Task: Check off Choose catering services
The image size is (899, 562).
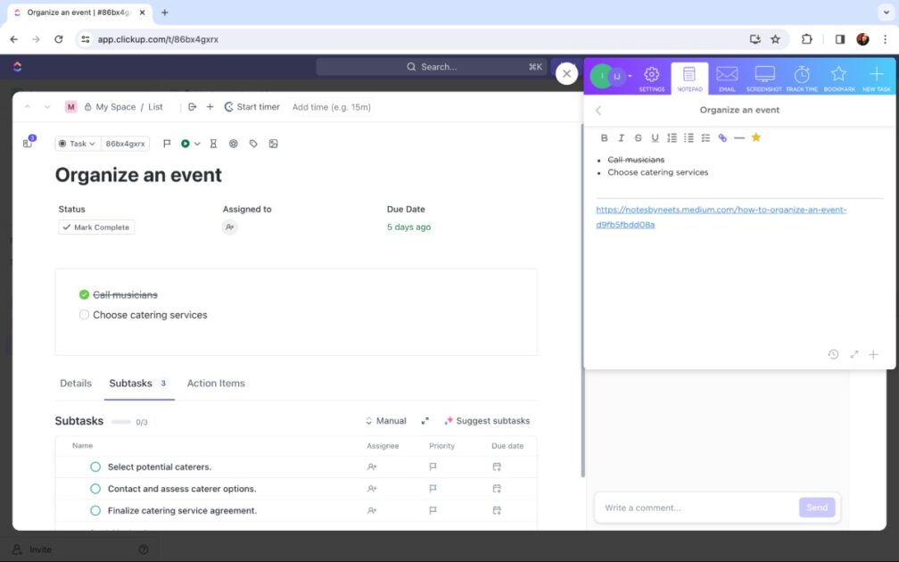Action: tap(84, 314)
